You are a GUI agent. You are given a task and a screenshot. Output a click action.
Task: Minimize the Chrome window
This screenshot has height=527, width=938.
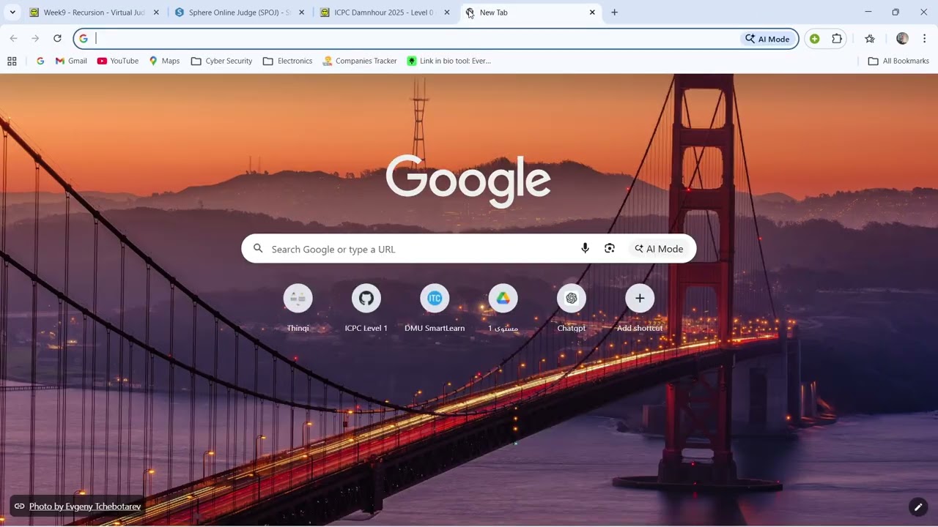868,12
